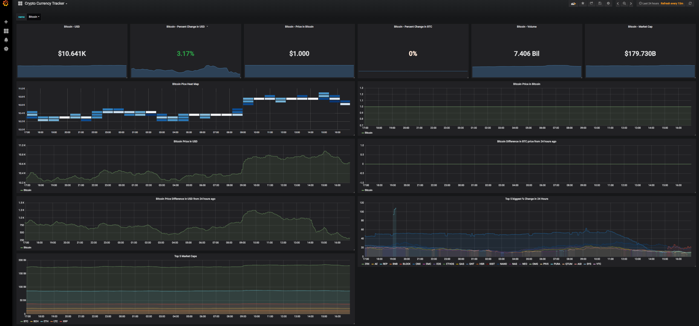Screen dimensions: 699x326
Task: Open the Create plus menu in sidebar
Action: point(6,22)
